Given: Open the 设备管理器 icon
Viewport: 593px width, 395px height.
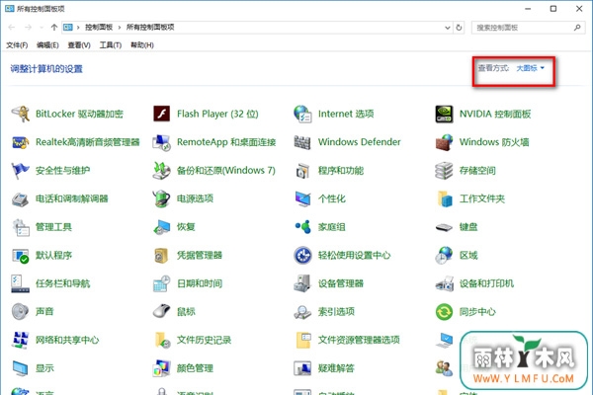Looking at the screenshot, I should tap(302, 283).
